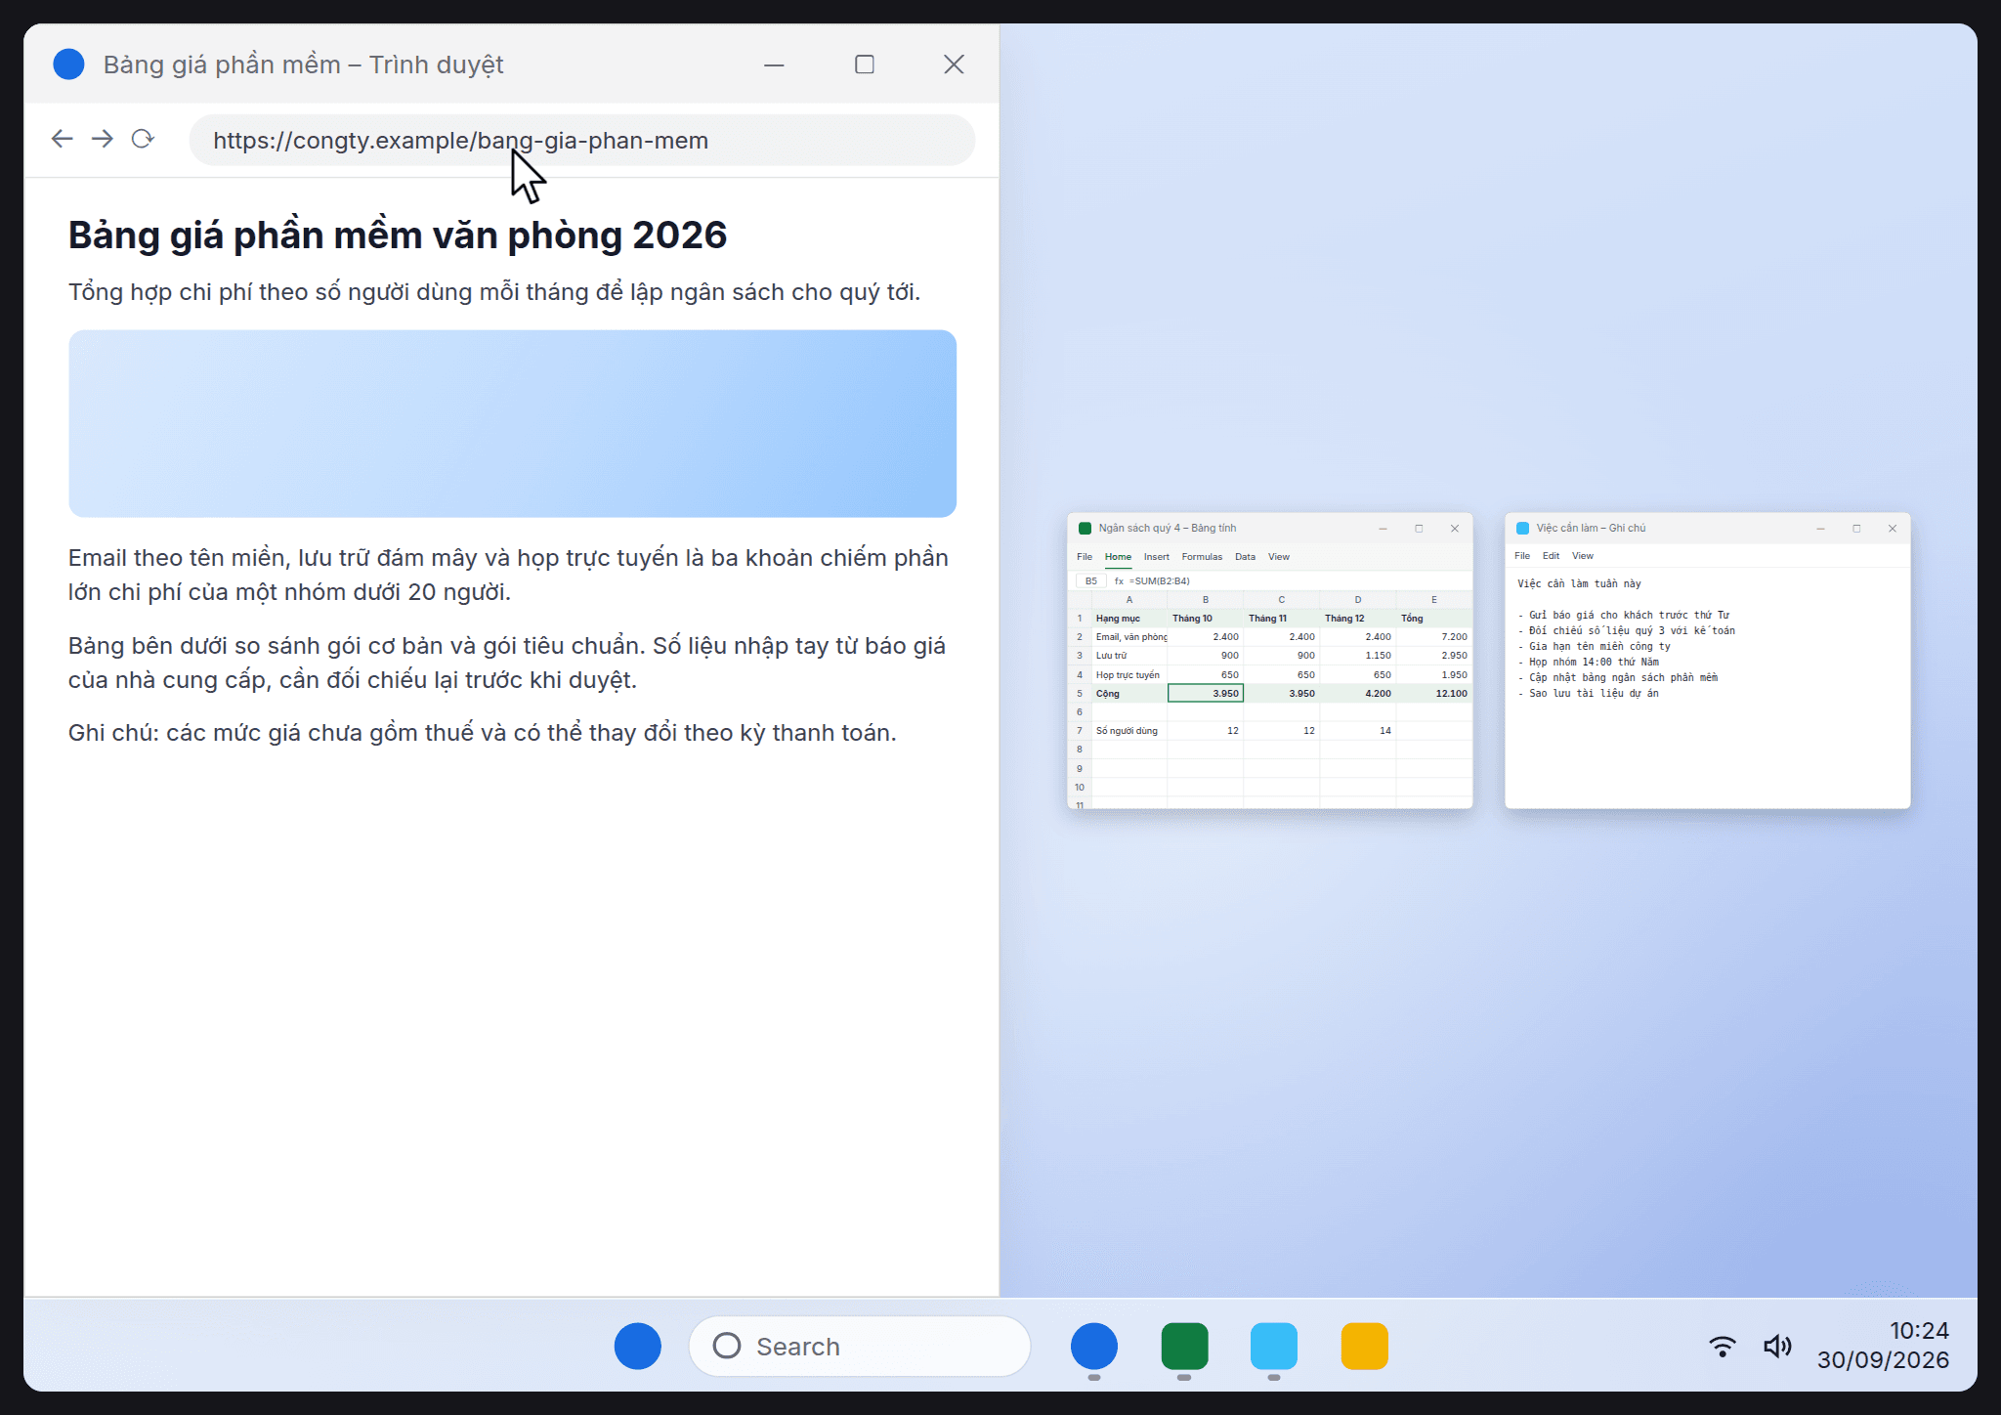Open the File menu in the notes window
The height and width of the screenshot is (1415, 2001).
[1522, 556]
